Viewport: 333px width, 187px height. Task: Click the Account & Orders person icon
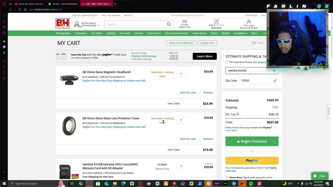tap(249, 22)
